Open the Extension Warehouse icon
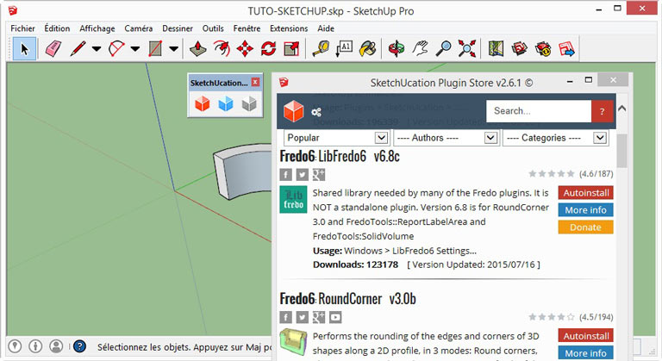This screenshot has width=662, height=361. pos(543,48)
